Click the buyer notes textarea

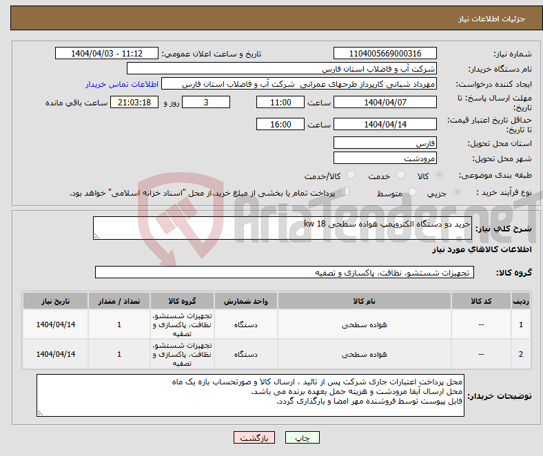click(x=250, y=395)
